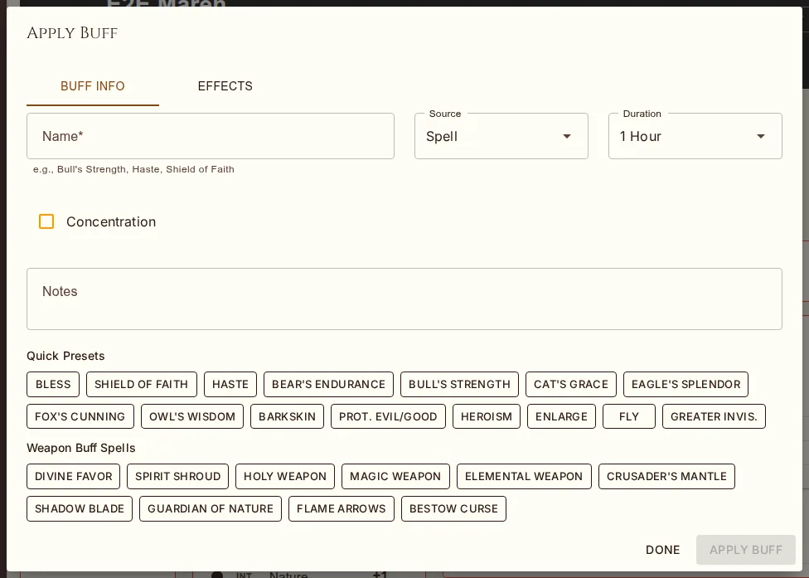Choose the Shield of Faith preset
Screen dimensions: 809x578
tap(142, 385)
